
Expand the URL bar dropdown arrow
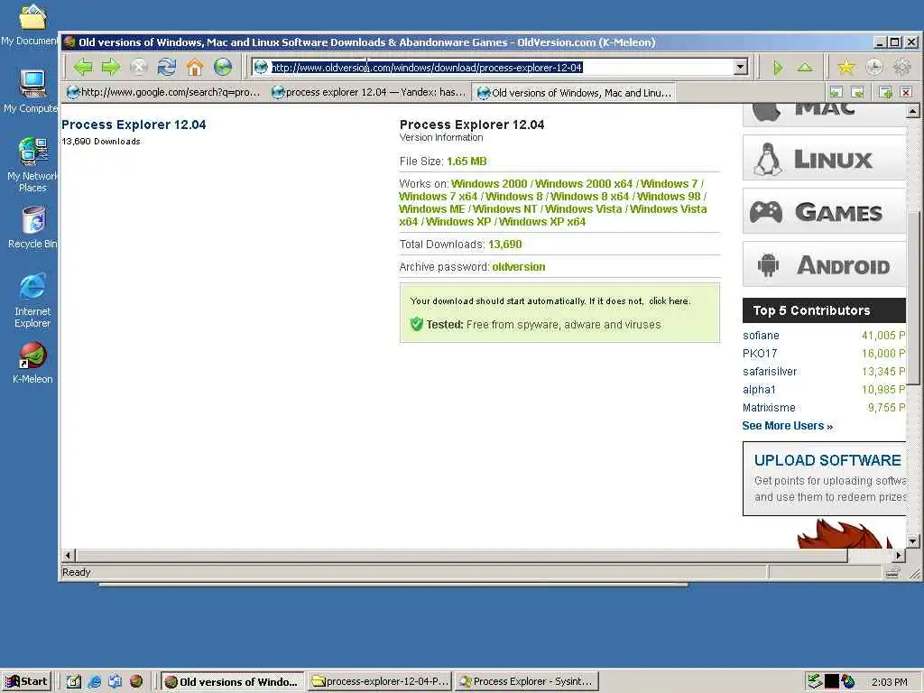(x=742, y=67)
